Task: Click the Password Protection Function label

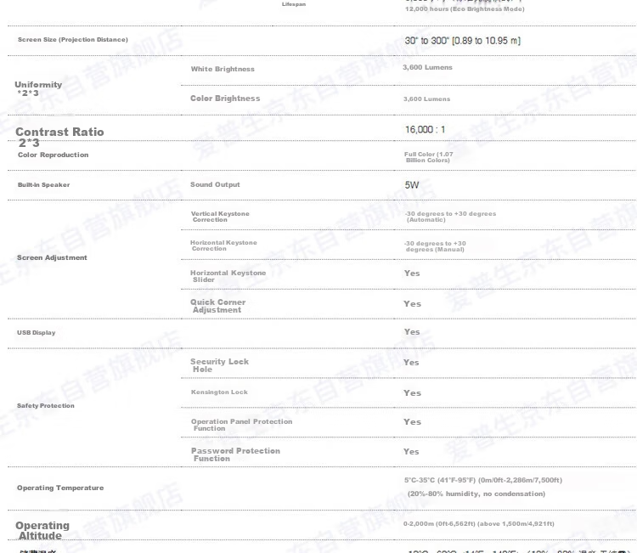Action: click(x=235, y=454)
